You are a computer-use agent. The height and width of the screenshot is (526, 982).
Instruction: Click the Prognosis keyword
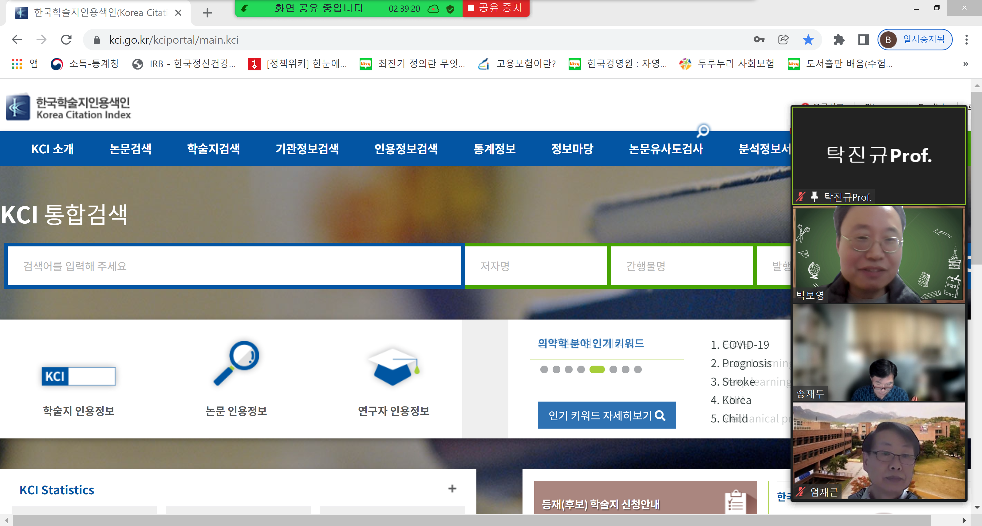pyautogui.click(x=746, y=363)
